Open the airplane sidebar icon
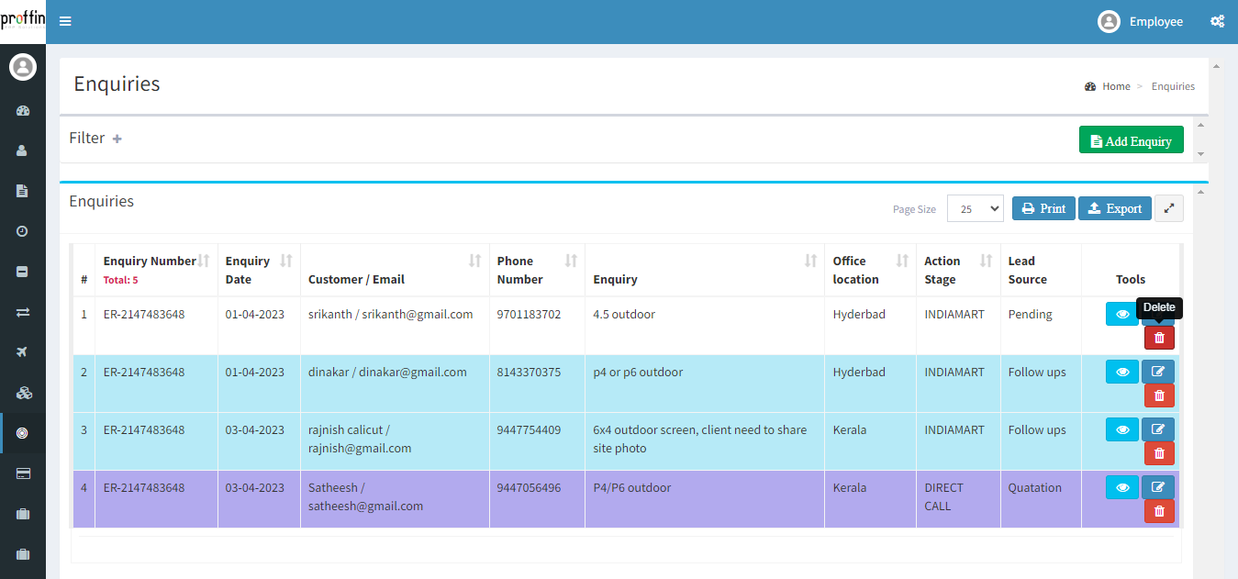The image size is (1238, 579). coord(23,352)
